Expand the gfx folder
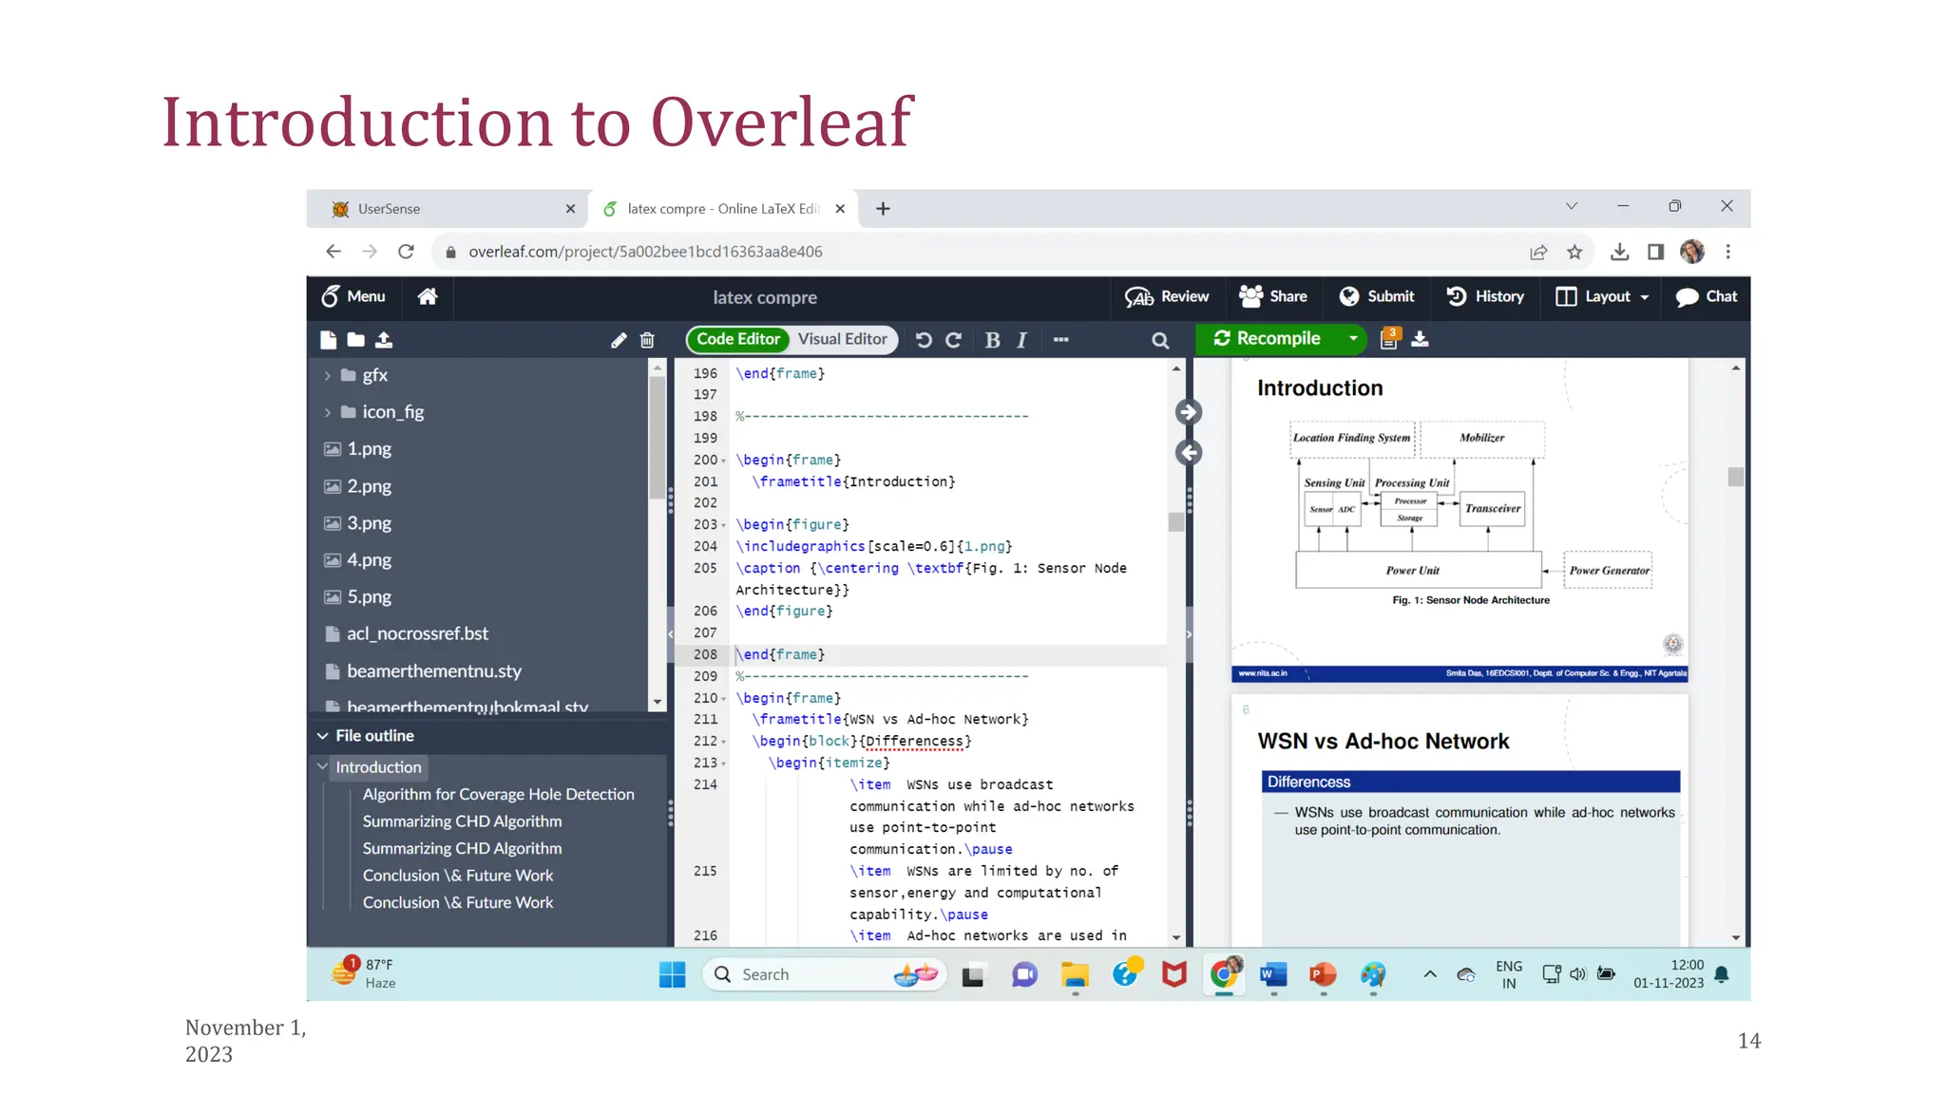This screenshot has width=1946, height=1094. (327, 375)
